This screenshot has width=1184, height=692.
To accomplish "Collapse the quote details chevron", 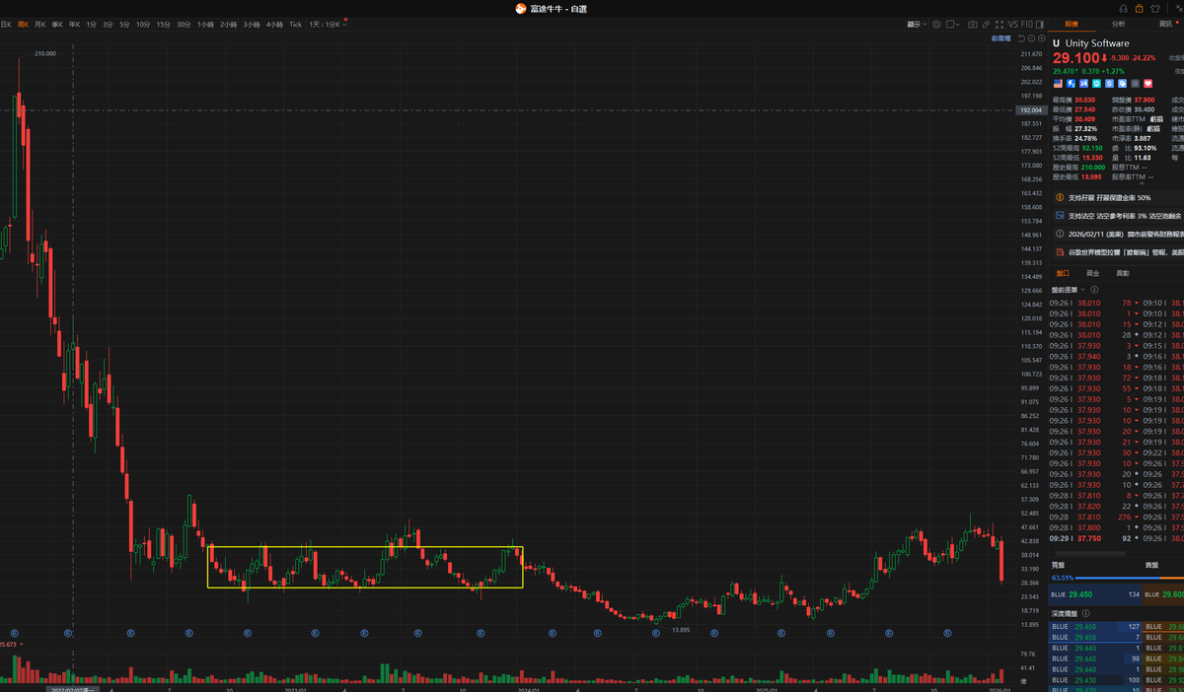I will pos(1143,181).
